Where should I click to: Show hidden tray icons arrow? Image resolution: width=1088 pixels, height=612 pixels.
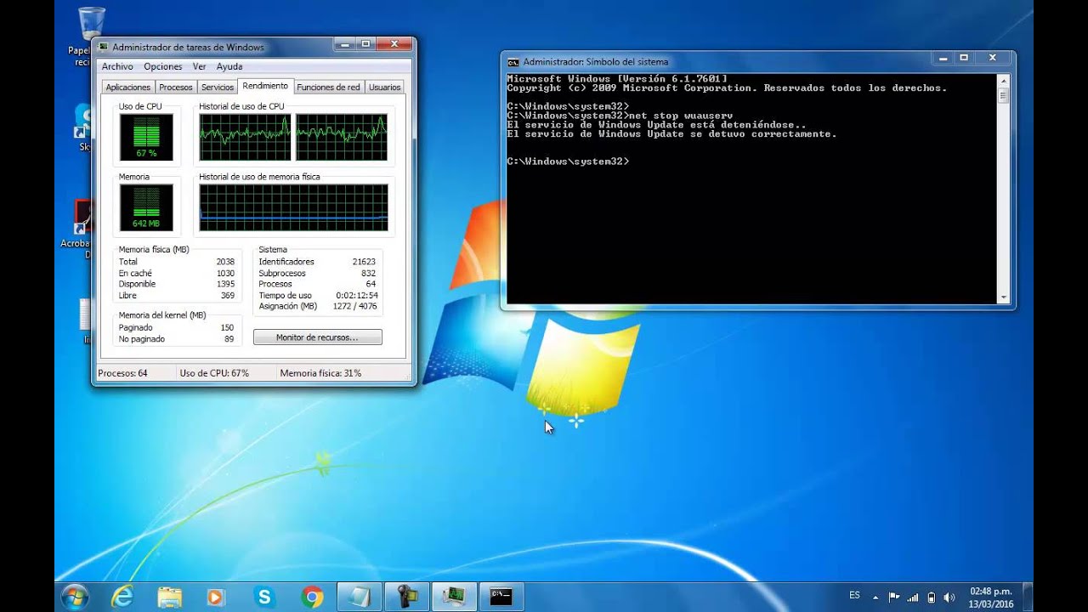[875, 598]
